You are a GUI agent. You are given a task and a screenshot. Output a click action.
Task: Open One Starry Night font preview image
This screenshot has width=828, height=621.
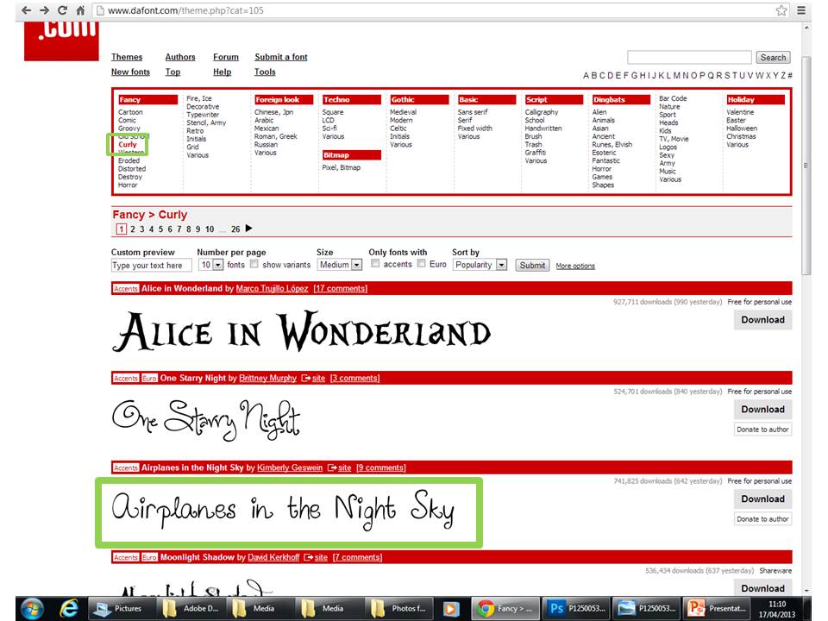point(206,420)
